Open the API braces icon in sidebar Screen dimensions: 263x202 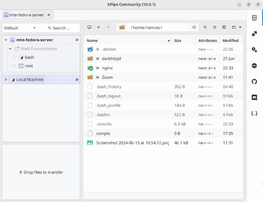[254, 113]
